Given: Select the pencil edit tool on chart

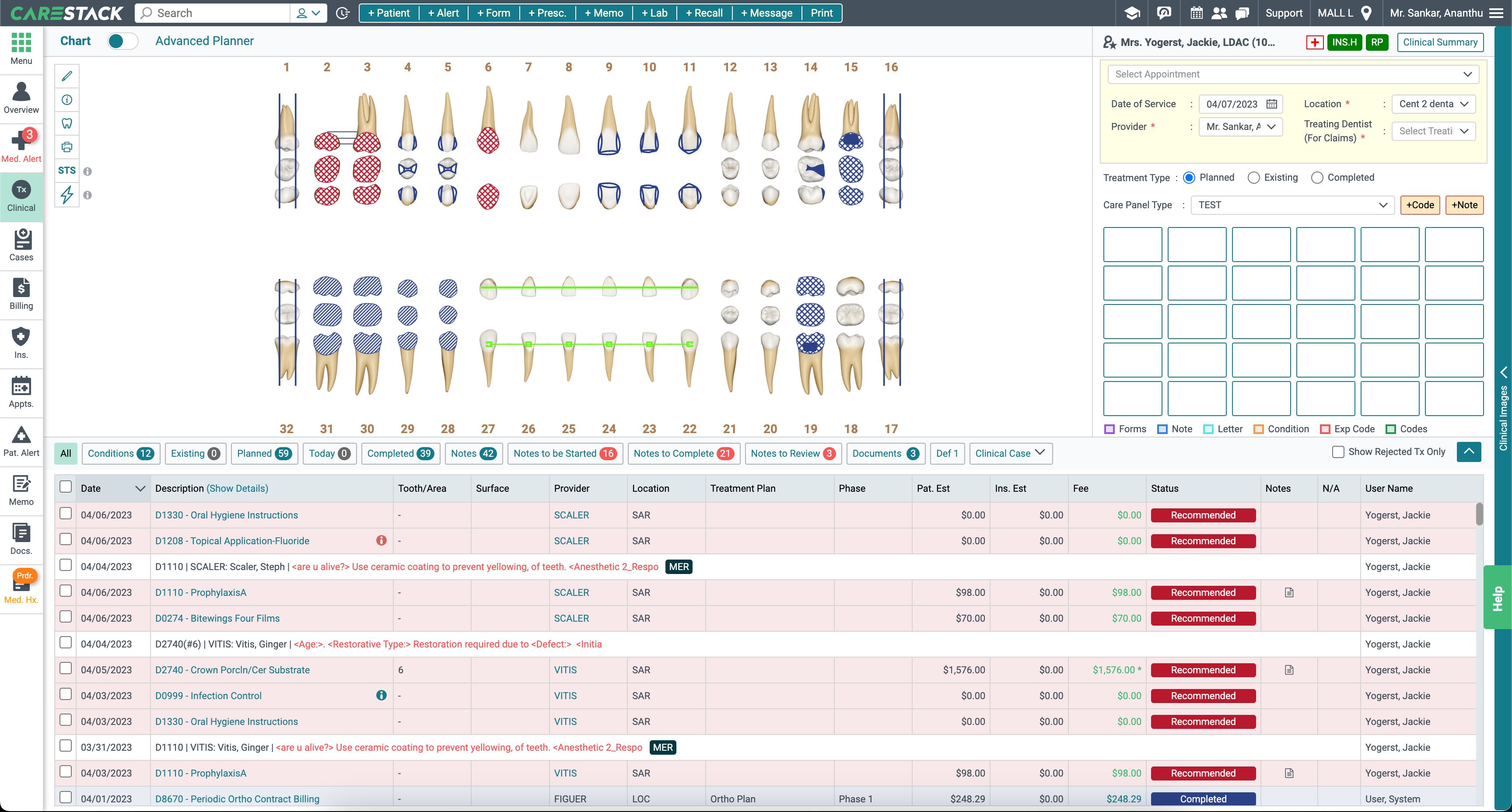Looking at the screenshot, I should (x=67, y=76).
